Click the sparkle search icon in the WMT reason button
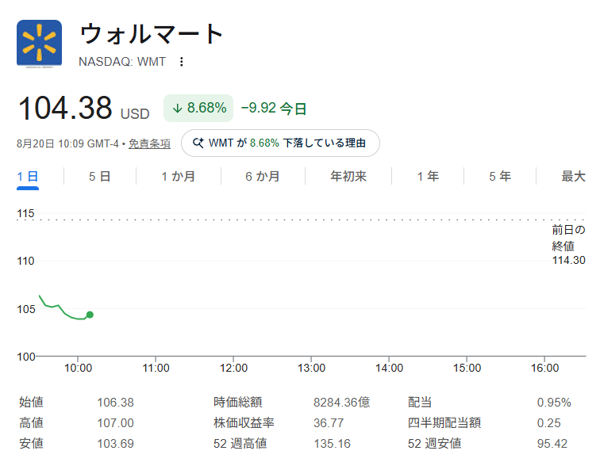This screenshot has width=596, height=466. (198, 143)
